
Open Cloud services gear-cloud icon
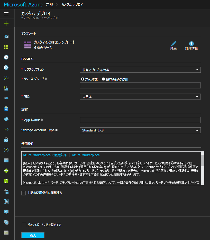(6, 119)
